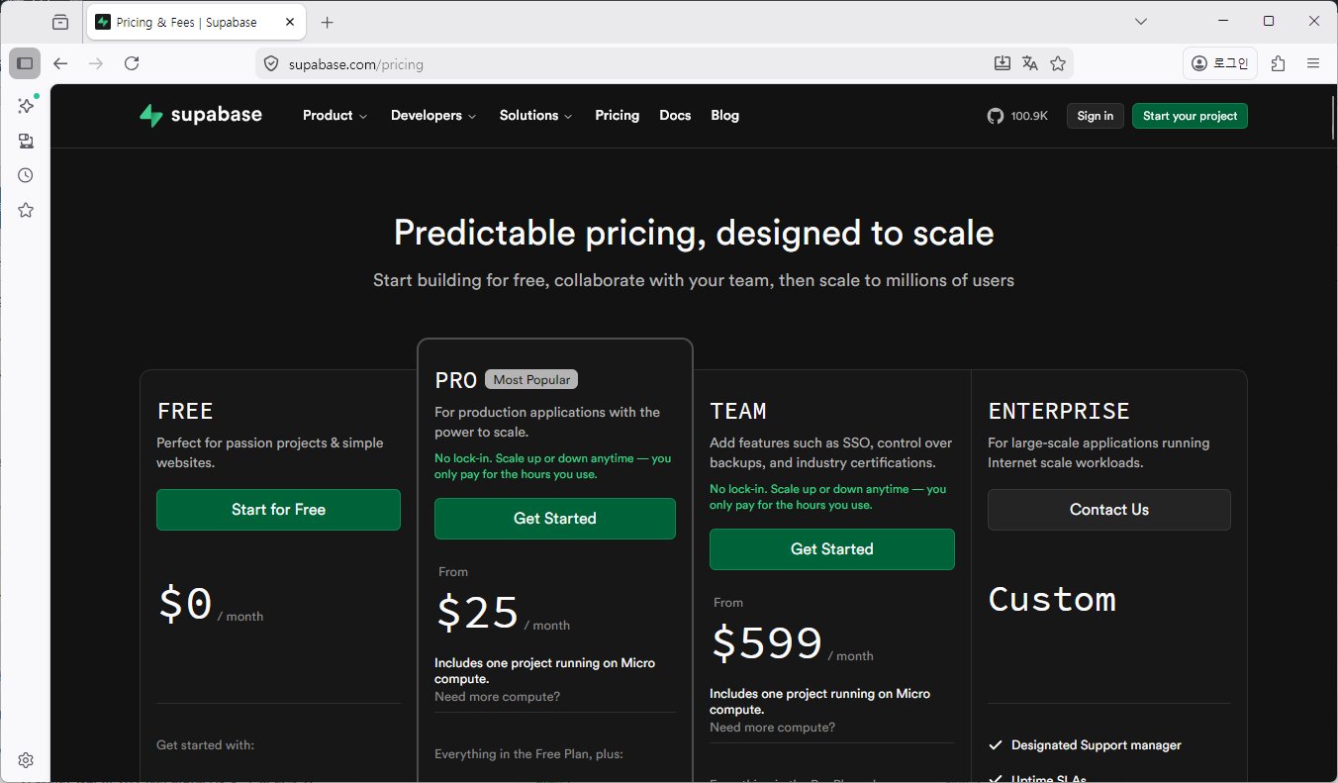This screenshot has width=1338, height=783.
Task: Open the history sidebar panel
Action: pos(26,175)
